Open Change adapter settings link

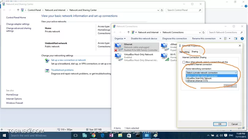tap(18, 24)
